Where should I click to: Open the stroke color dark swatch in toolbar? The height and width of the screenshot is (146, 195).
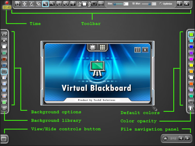click(94, 4)
